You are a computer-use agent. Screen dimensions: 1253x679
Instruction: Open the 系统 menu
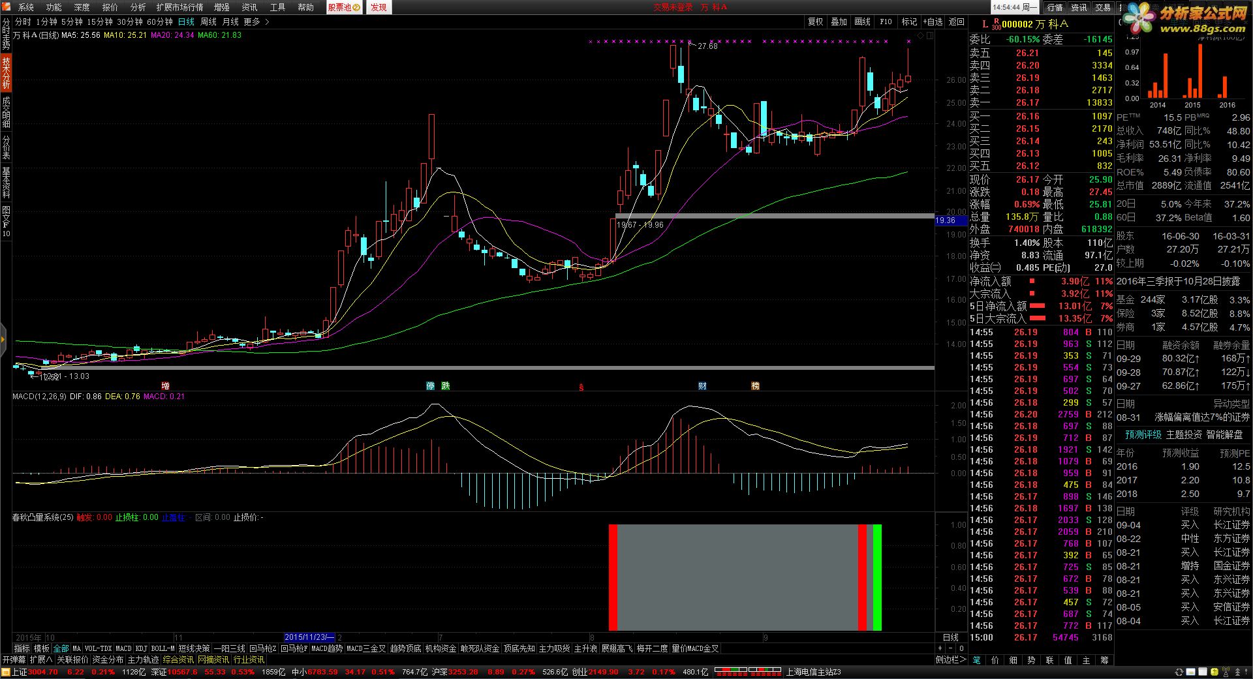[x=25, y=7]
